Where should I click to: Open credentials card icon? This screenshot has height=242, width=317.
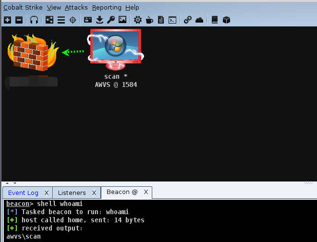(x=88, y=20)
